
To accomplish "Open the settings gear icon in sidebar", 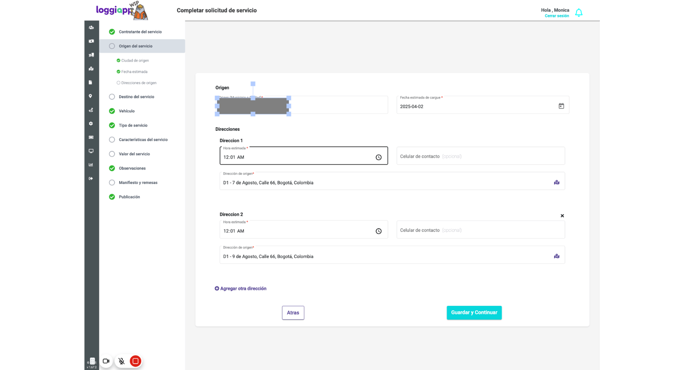I will pos(91,123).
